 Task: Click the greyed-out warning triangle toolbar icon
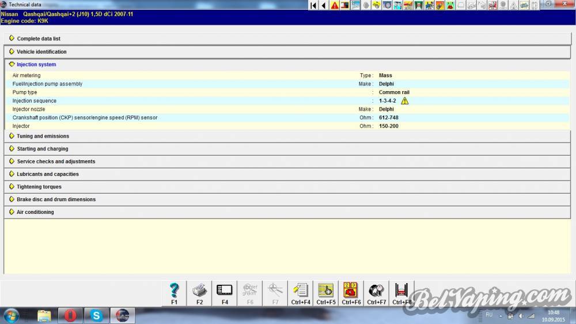coord(514,5)
